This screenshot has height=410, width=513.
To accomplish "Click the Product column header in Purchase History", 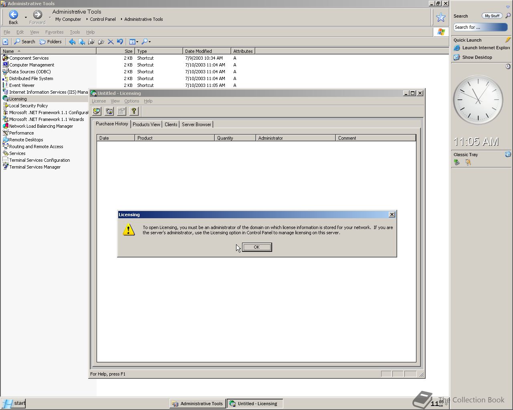I will tap(175, 138).
